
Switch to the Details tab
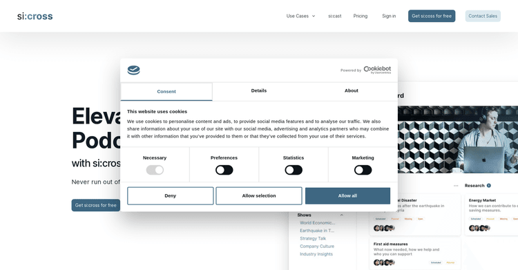(x=259, y=90)
